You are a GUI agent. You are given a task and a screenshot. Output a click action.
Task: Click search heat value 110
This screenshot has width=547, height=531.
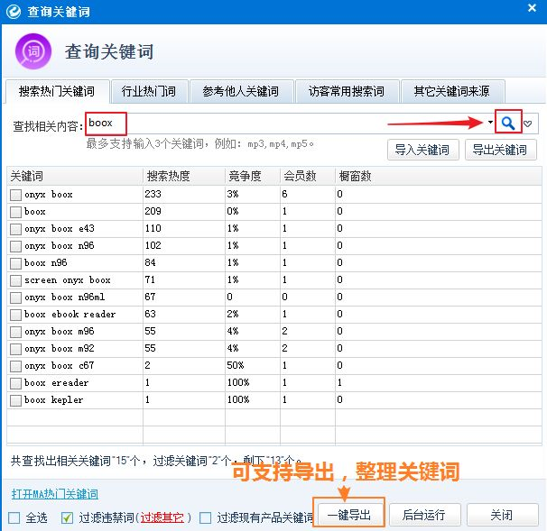click(x=153, y=228)
